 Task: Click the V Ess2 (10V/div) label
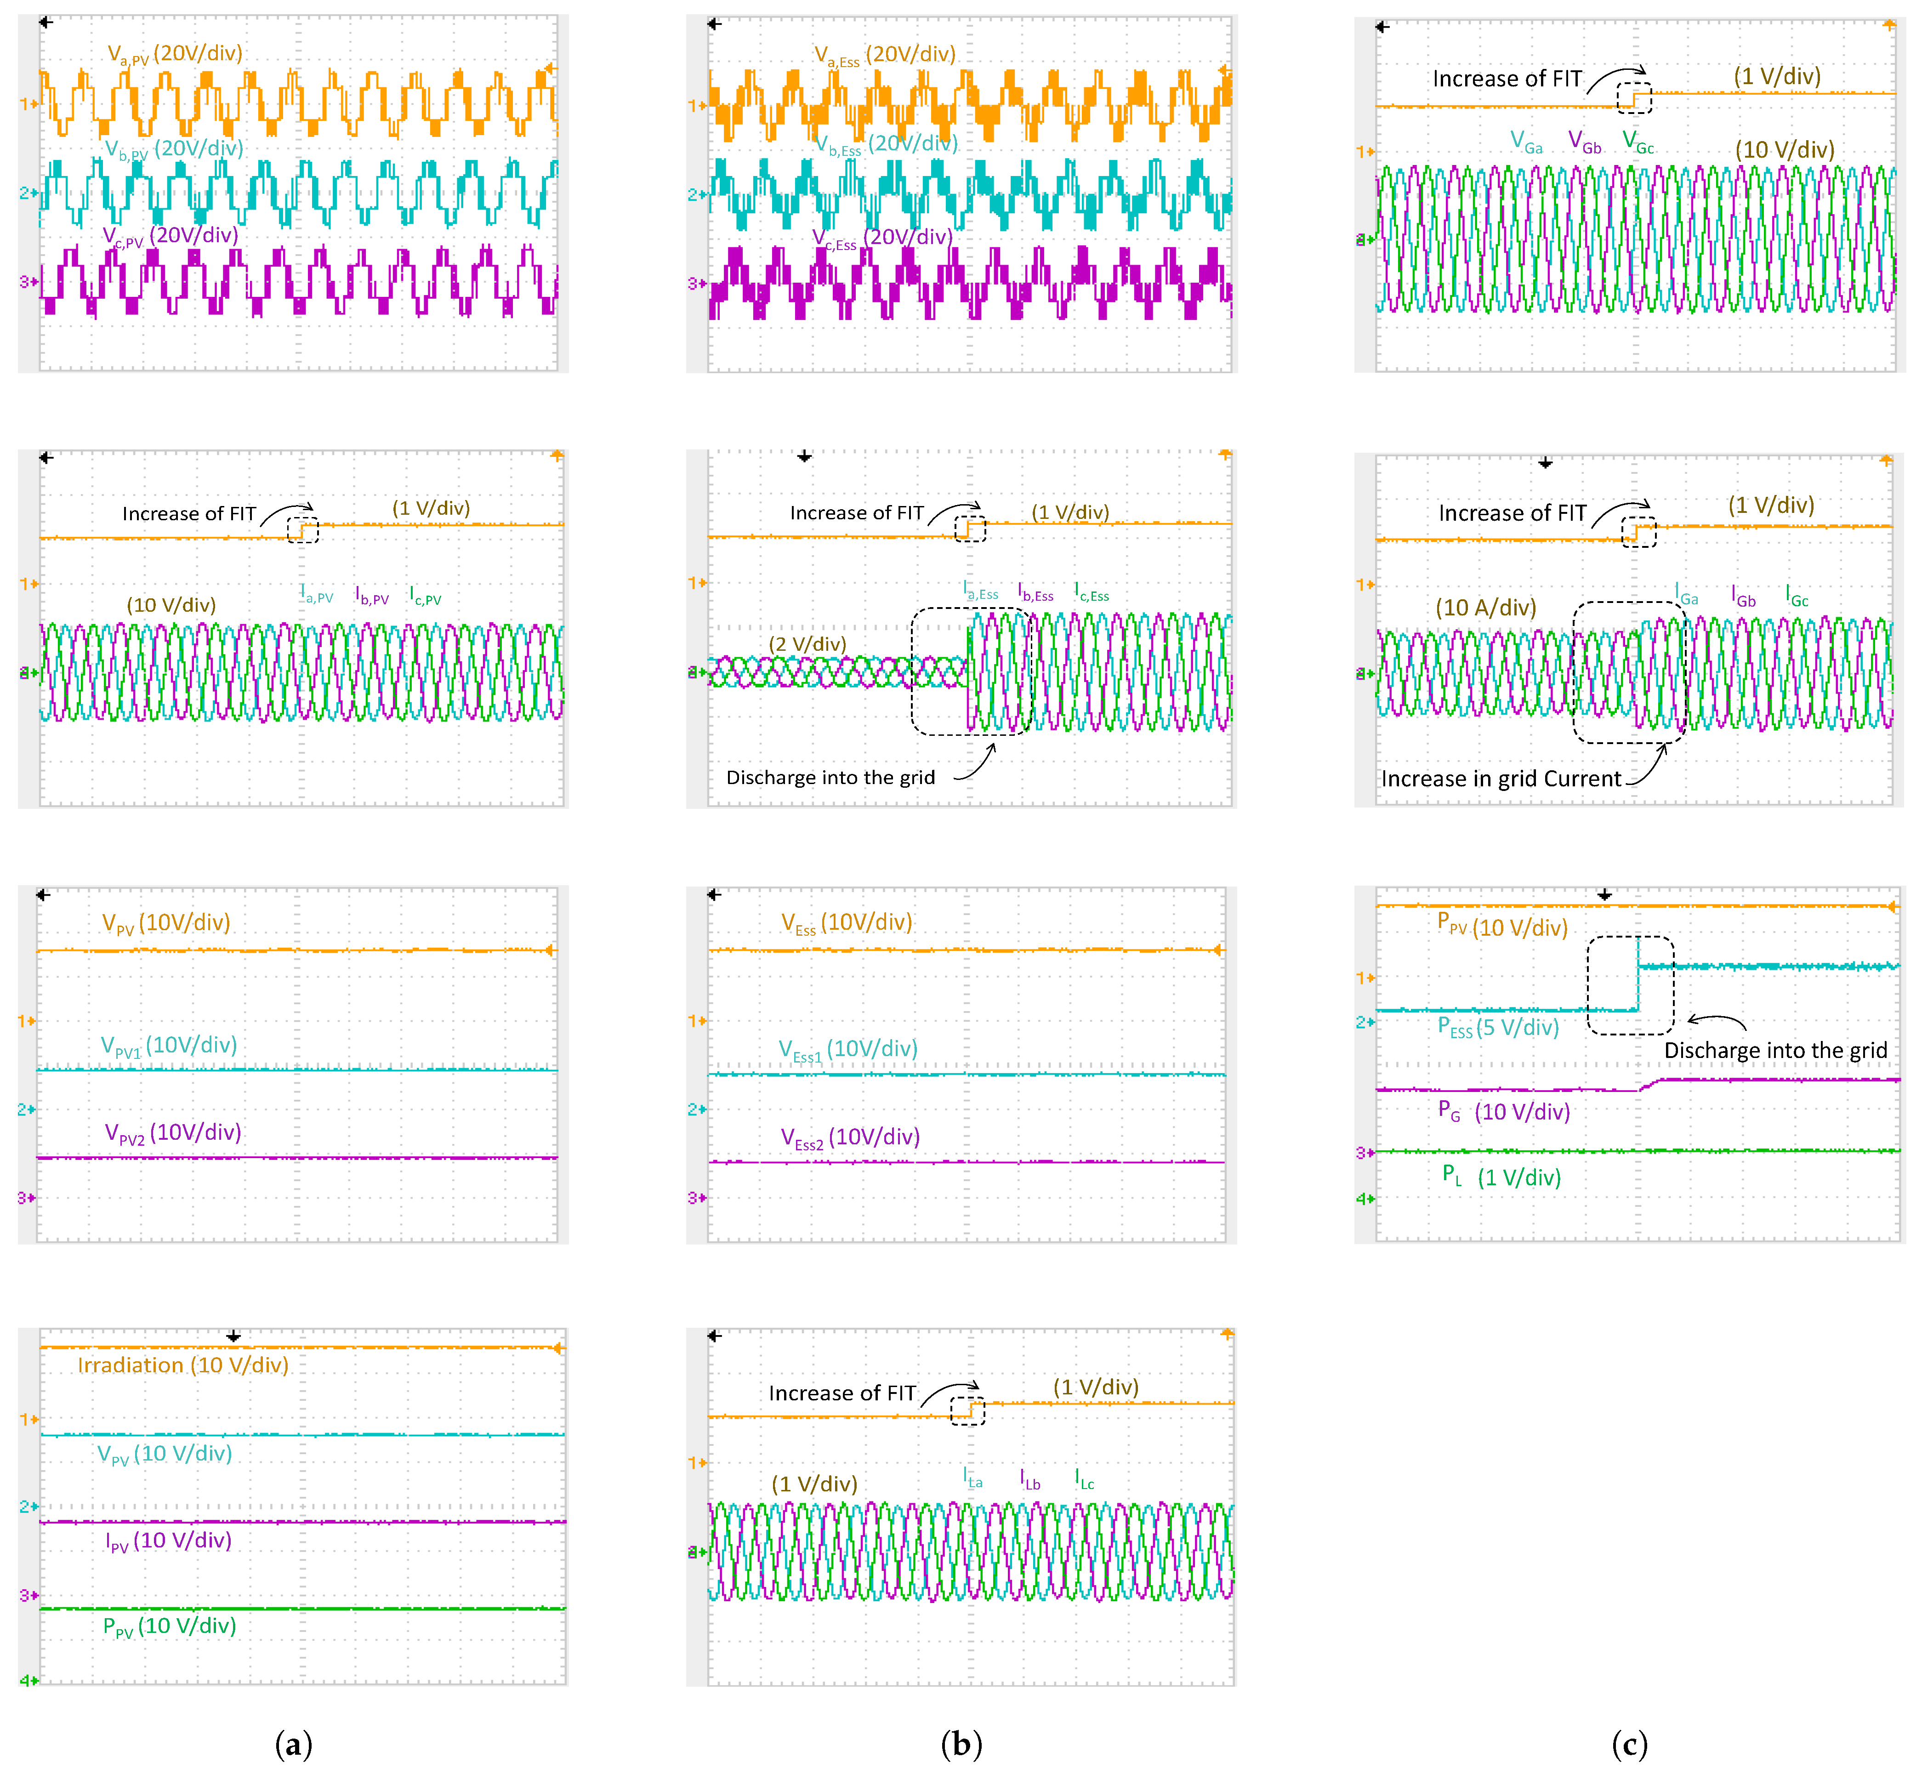coord(851,1138)
